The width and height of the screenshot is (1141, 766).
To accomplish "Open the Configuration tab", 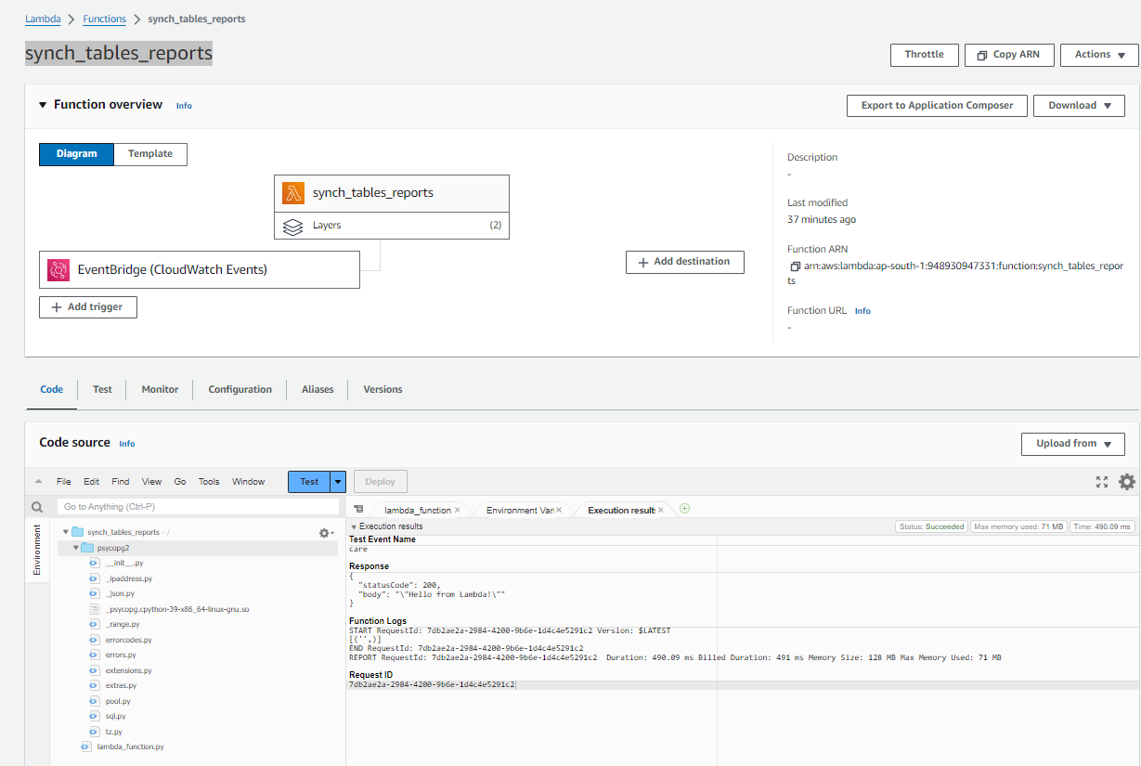I will click(x=240, y=390).
